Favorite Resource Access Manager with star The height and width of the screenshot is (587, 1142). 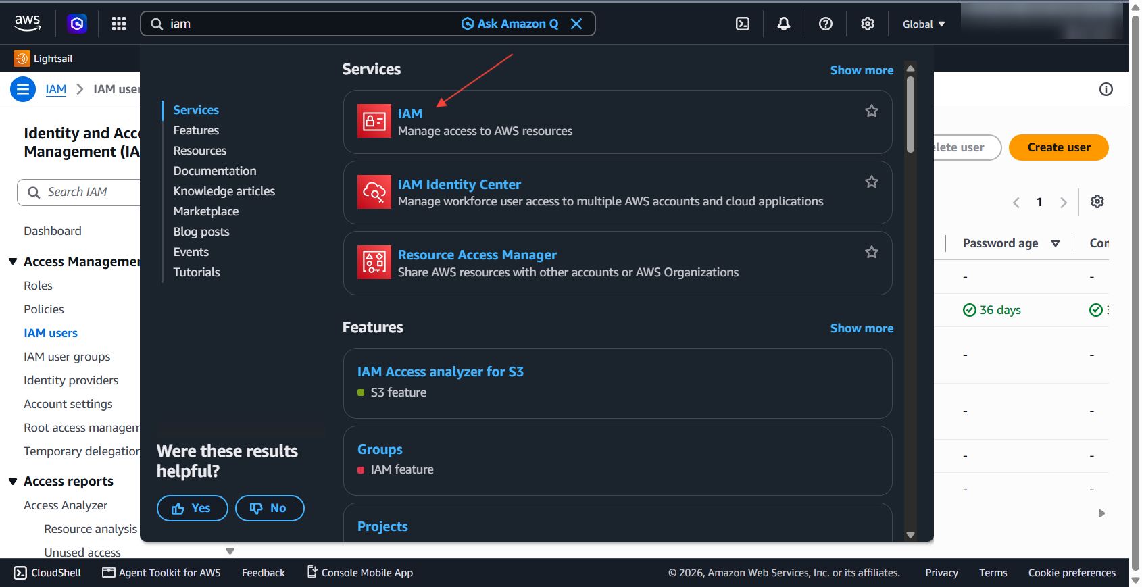[872, 252]
